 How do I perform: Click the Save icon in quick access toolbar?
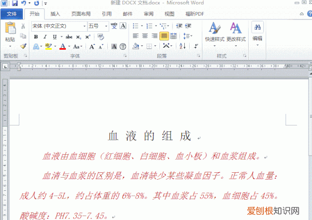(15, 3)
